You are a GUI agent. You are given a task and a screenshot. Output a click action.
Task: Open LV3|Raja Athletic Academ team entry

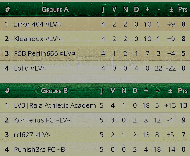(x=55, y=105)
